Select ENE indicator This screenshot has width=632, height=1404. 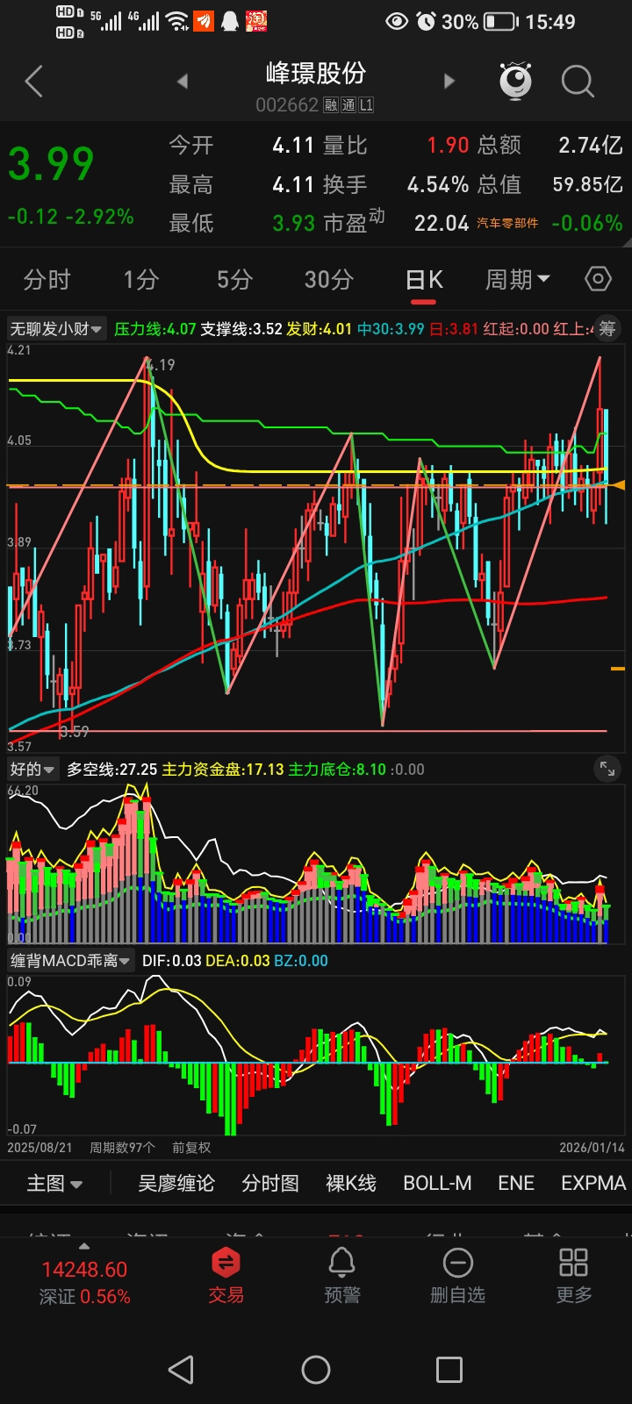click(516, 1183)
